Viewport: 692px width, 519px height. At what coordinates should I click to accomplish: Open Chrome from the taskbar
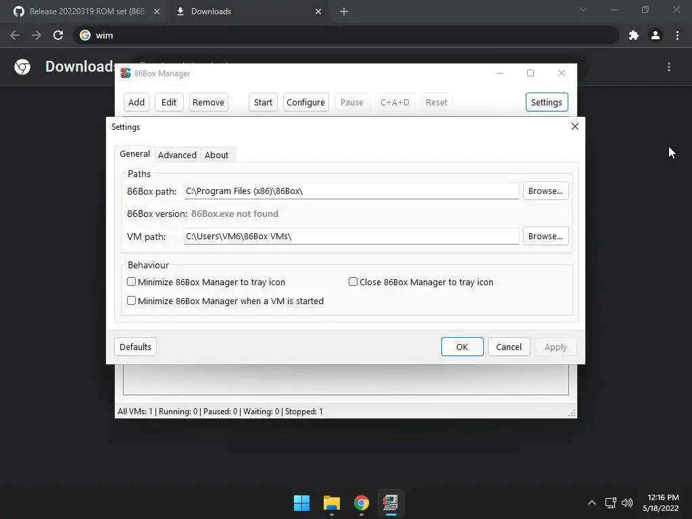point(362,503)
